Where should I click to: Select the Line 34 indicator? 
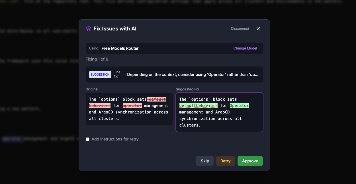pos(117,75)
